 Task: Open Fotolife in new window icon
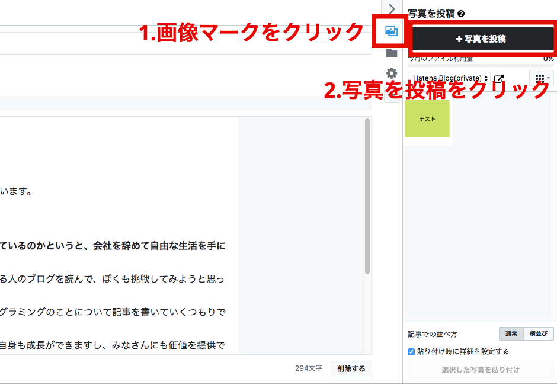(499, 79)
